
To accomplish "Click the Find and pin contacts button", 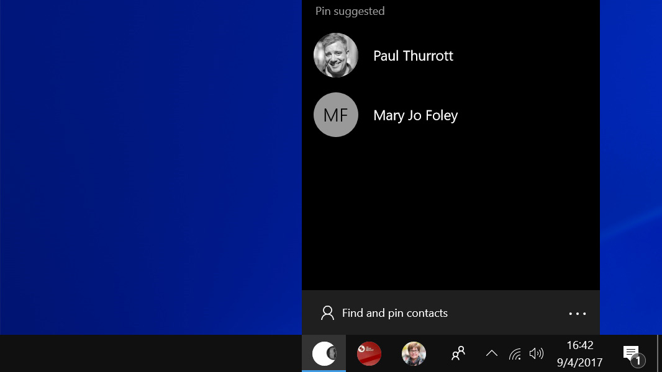I will [x=395, y=313].
